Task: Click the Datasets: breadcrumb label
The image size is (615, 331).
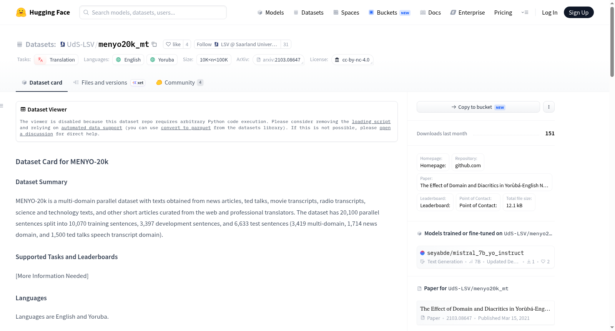Action: [x=41, y=44]
